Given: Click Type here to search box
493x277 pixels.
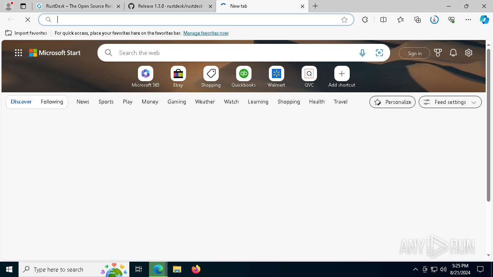Looking at the screenshot, I should coord(74,269).
